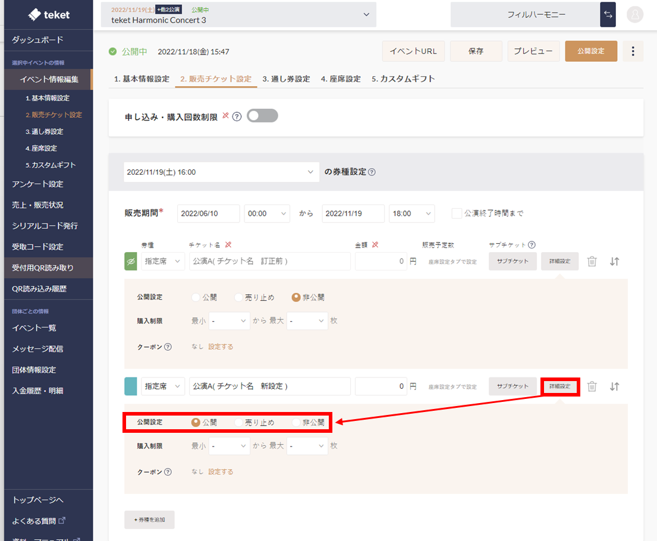Click 詳細設定 button for the 新設定 ticket
The width and height of the screenshot is (657, 541).
point(560,386)
